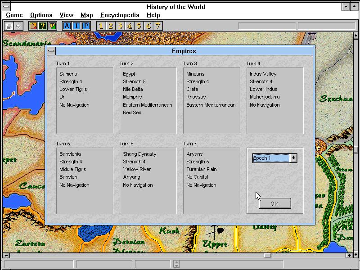Click the number 2 toolbar button
360x270 pixels.
point(111,26)
